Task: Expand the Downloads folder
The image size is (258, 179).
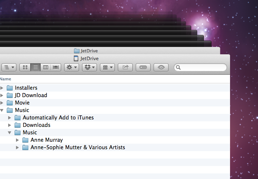Action: click(10, 125)
